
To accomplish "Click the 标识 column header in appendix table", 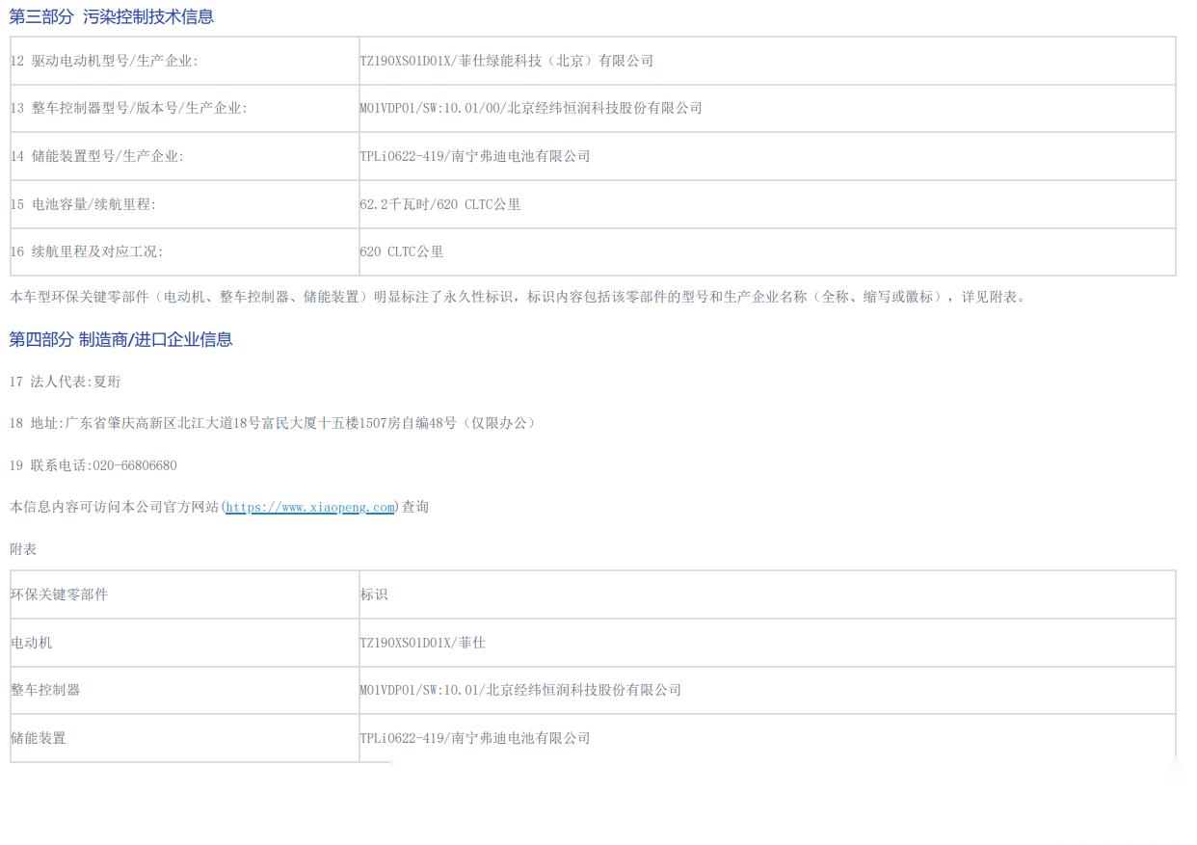I will pyautogui.click(x=374, y=594).
